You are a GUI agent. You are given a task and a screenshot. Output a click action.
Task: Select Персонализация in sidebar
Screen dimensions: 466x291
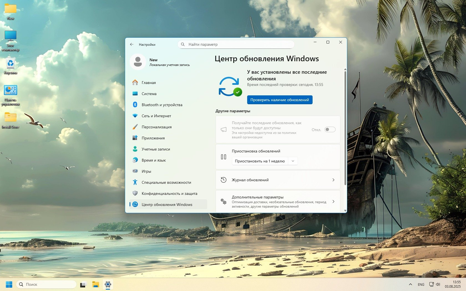point(168,127)
